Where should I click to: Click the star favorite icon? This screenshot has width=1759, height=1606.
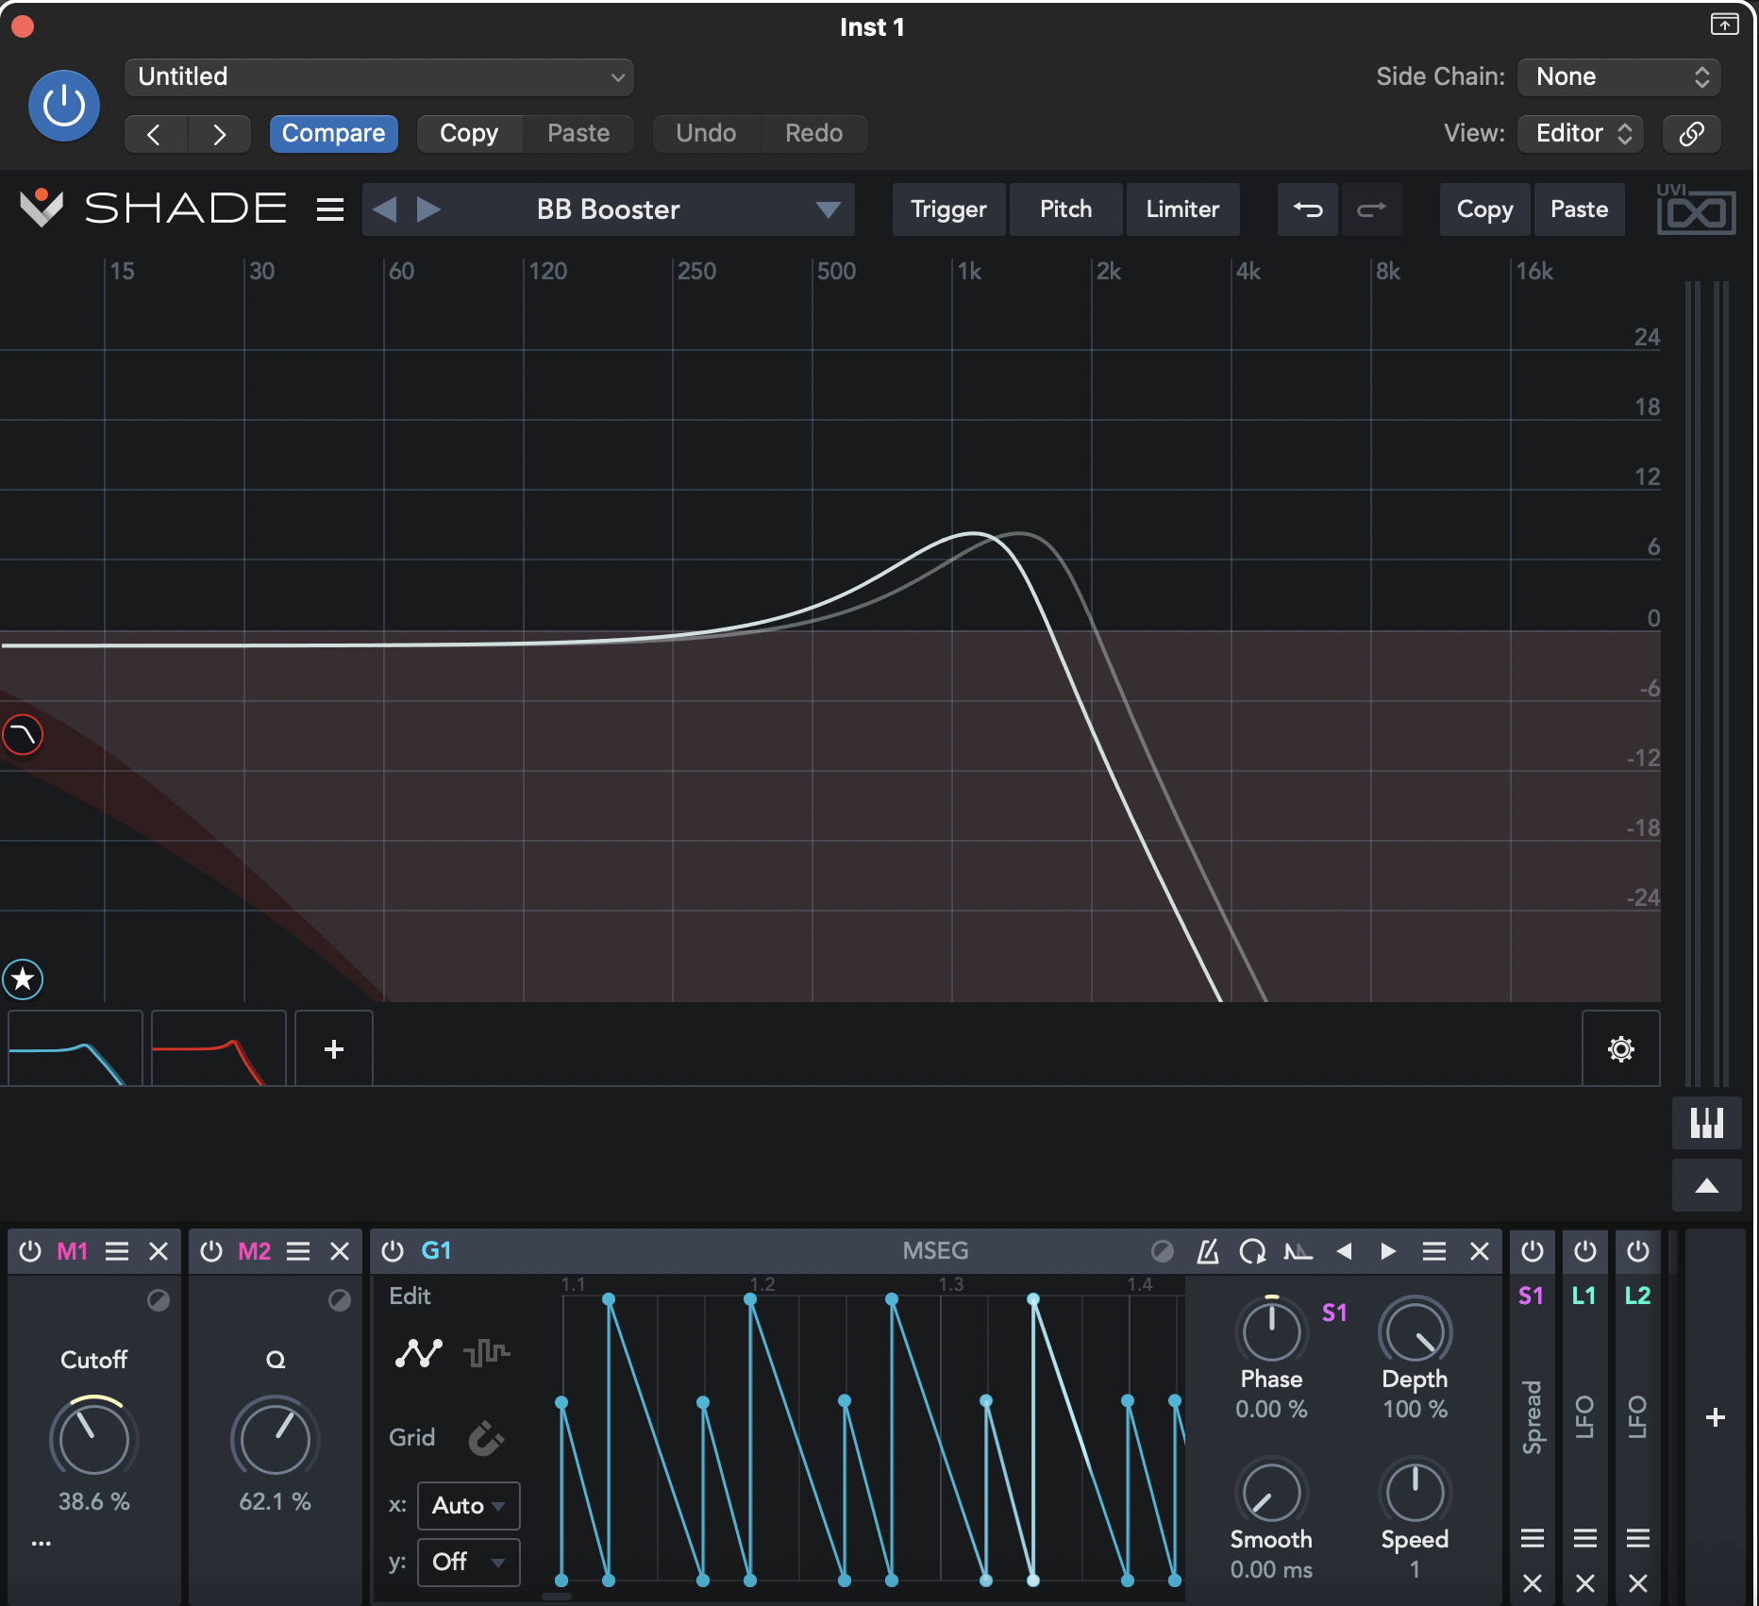pyautogui.click(x=23, y=979)
